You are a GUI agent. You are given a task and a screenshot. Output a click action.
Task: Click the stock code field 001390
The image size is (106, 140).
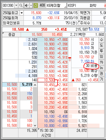coord(8,6)
